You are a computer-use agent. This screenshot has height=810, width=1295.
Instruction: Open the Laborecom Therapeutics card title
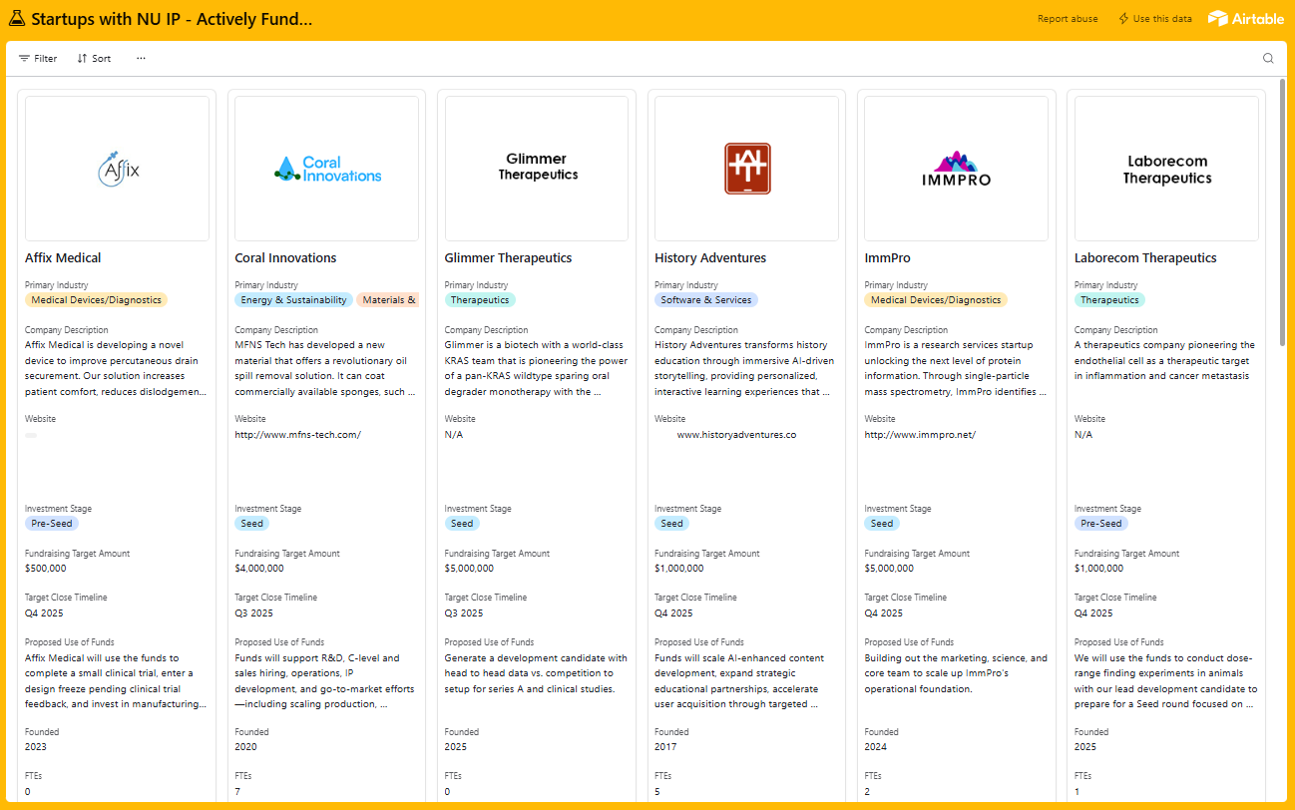coord(1145,258)
